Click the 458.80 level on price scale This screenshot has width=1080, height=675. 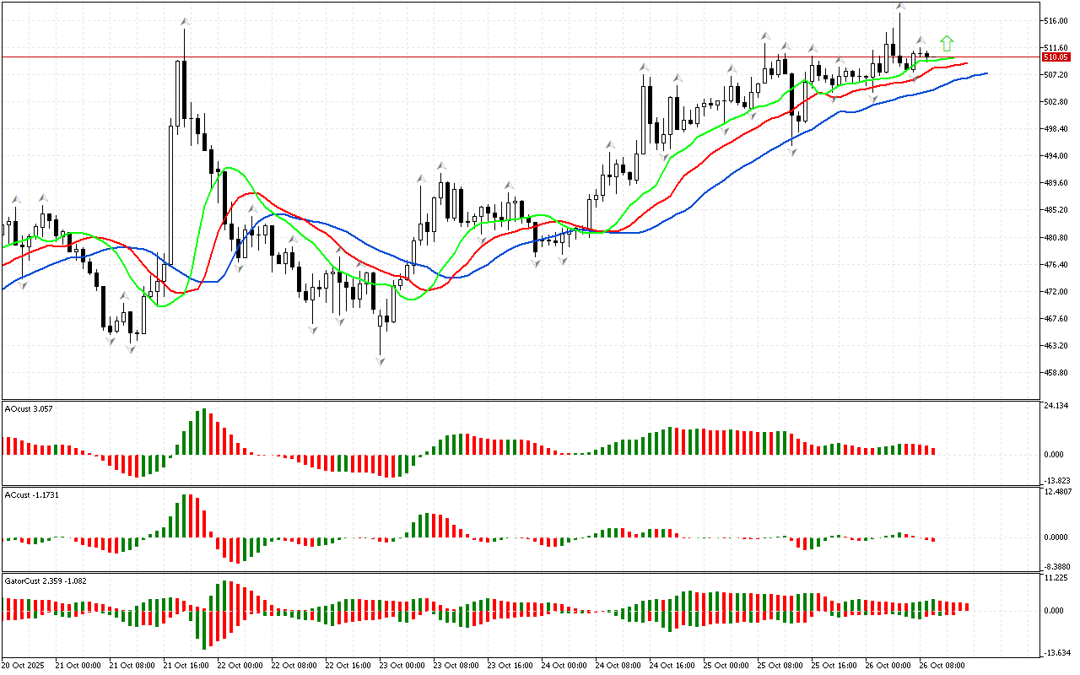point(1056,373)
